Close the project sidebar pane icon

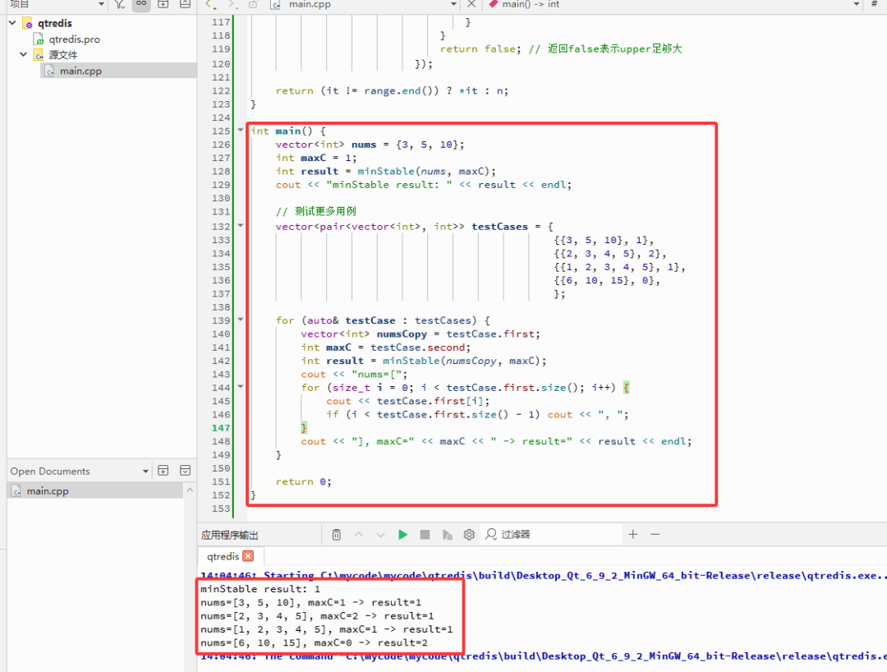point(185,5)
